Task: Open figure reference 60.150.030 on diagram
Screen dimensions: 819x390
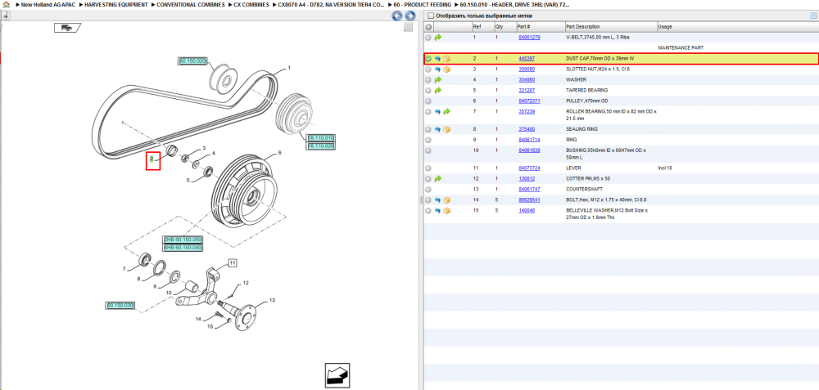Action: [120, 306]
